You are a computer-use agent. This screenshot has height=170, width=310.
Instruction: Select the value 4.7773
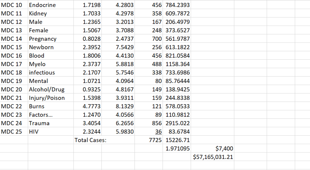pyautogui.click(x=87, y=106)
